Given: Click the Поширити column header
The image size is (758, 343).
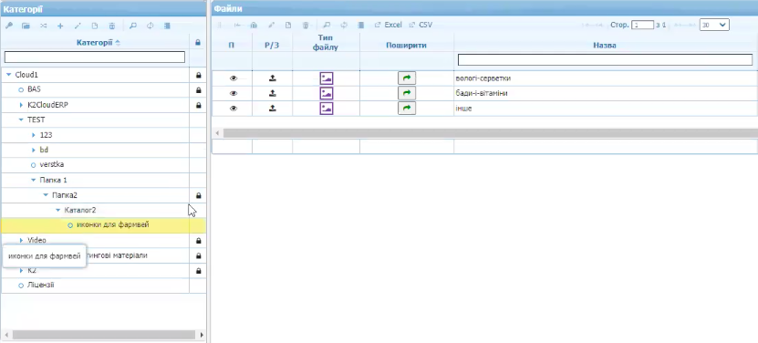Looking at the screenshot, I should coord(407,45).
